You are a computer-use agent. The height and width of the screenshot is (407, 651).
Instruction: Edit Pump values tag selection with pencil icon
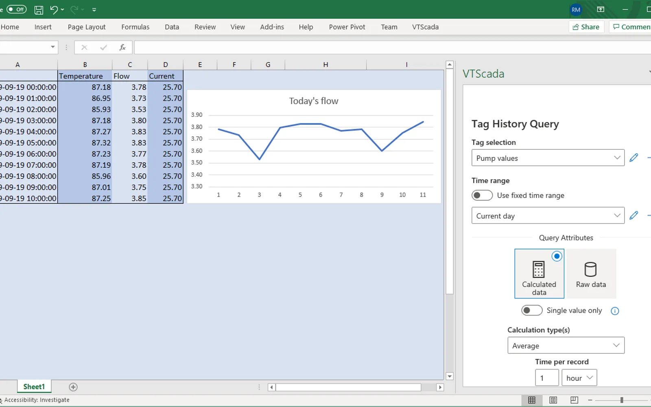[x=634, y=158]
